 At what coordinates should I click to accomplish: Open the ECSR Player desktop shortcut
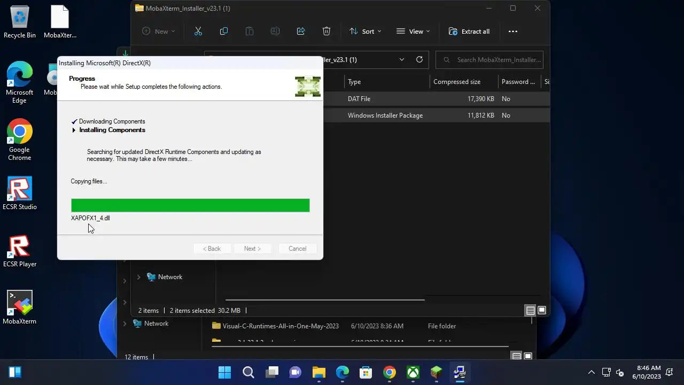tap(20, 251)
